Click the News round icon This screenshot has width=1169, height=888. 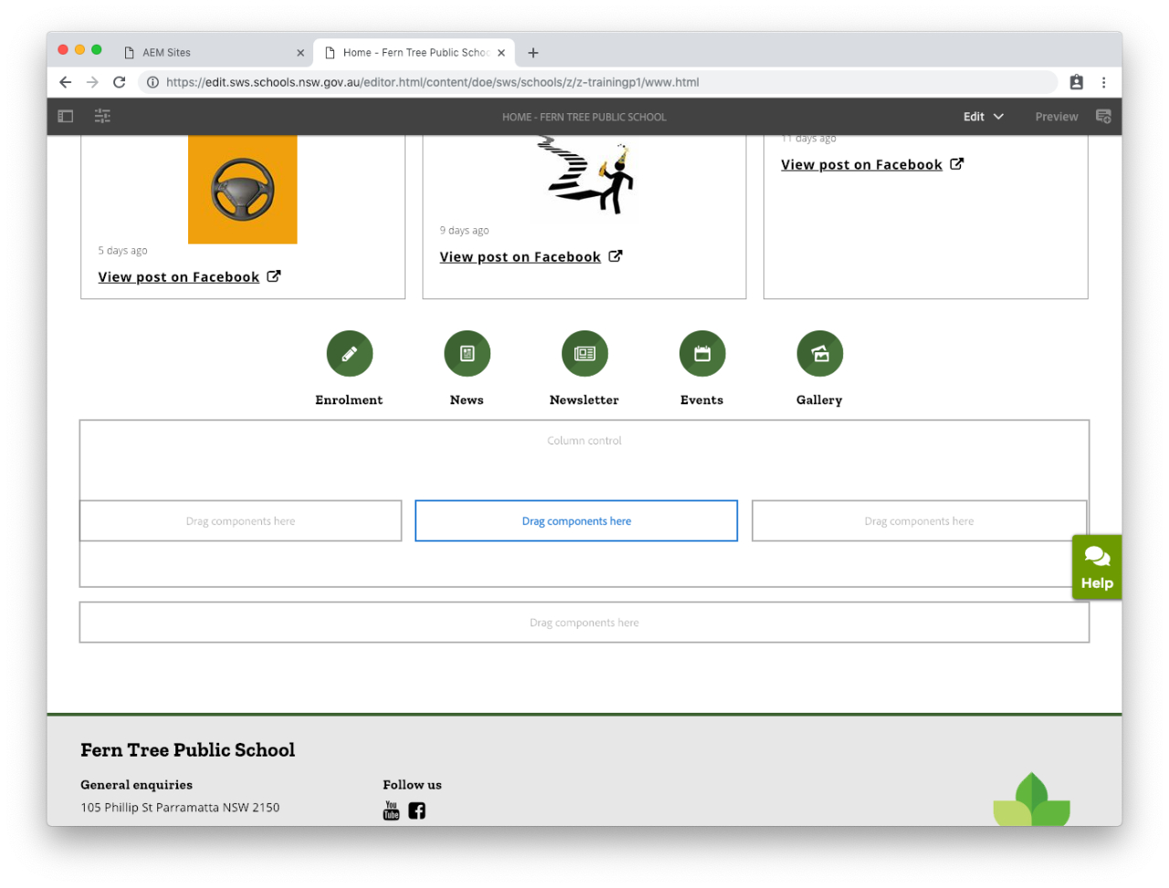click(x=467, y=353)
